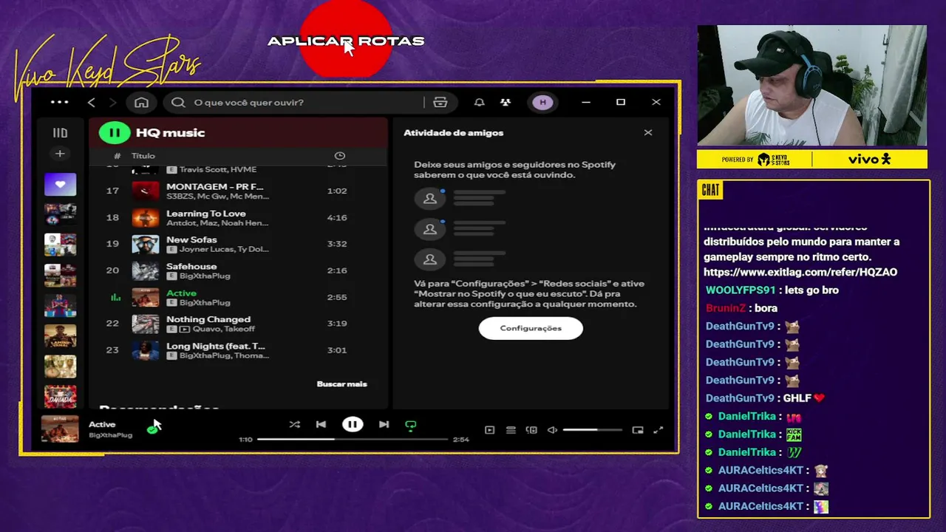Screen dimensions: 946x532
Task: Select the playing track 'Active' in list
Action: (x=238, y=297)
